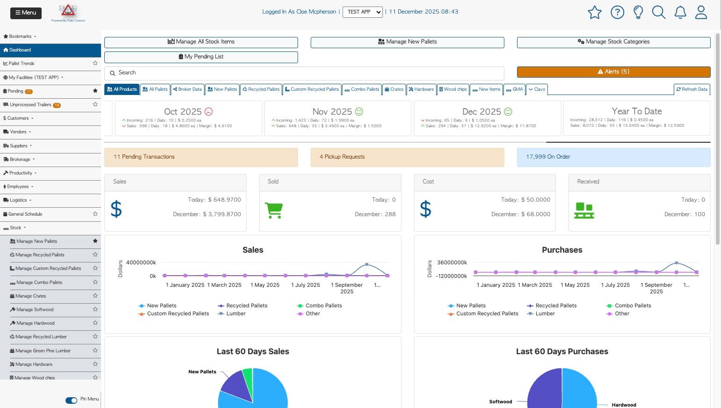Click into the Search input field
Image resolution: width=721 pixels, height=408 pixels.
pos(304,73)
